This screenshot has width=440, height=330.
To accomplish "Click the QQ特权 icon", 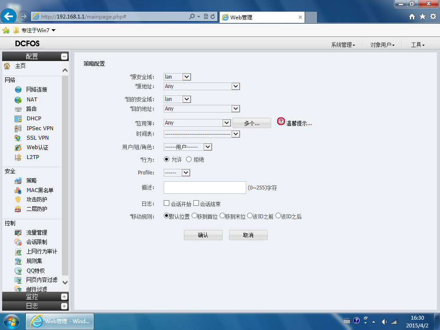I will [x=18, y=271].
